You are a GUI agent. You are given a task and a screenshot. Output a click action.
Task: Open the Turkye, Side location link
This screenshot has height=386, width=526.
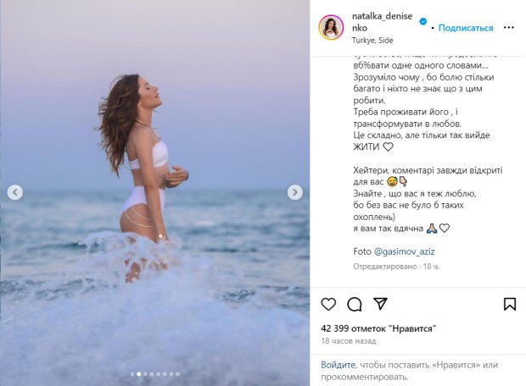point(374,40)
